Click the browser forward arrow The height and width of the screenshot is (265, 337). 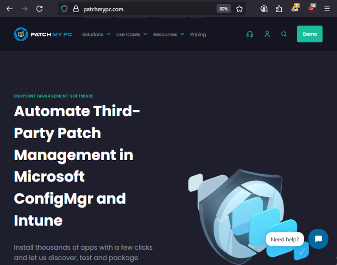pyautogui.click(x=24, y=9)
